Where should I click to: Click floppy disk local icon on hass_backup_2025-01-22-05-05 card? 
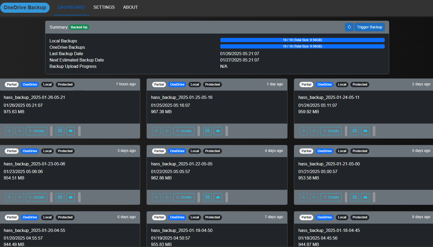pyautogui.click(x=207, y=197)
